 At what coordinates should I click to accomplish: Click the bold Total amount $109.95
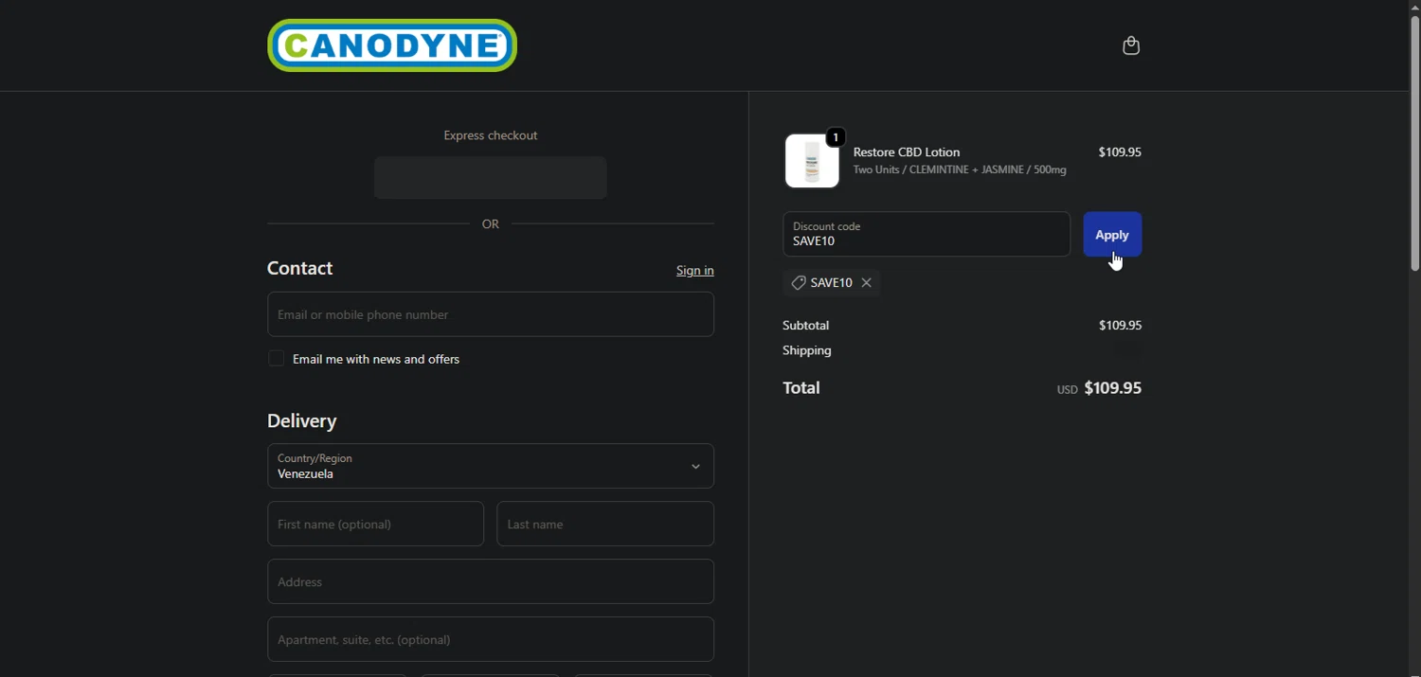[1113, 388]
